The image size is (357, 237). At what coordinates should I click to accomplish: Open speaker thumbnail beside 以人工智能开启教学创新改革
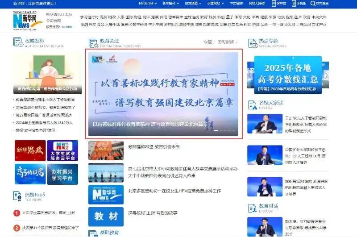(265, 124)
